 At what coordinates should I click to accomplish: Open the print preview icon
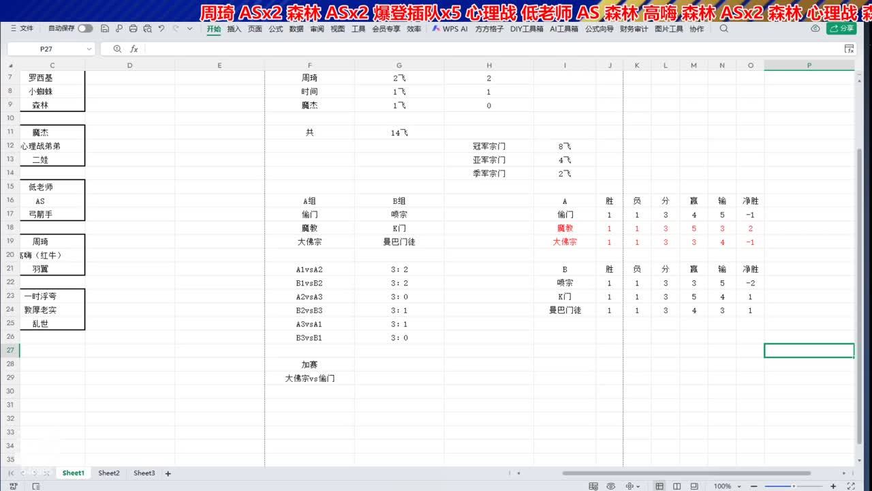click(147, 29)
